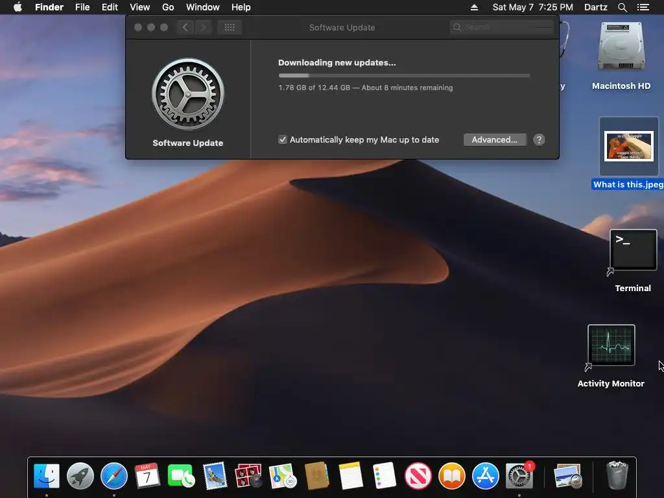
Task: Click the Search field in Software Update
Action: [503, 27]
